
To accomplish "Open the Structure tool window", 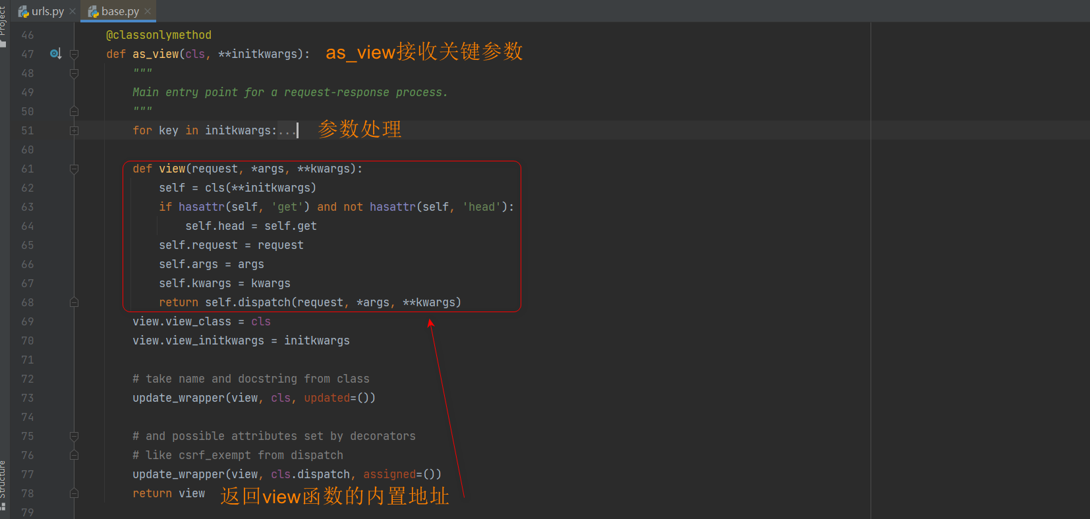I will 3,486.
